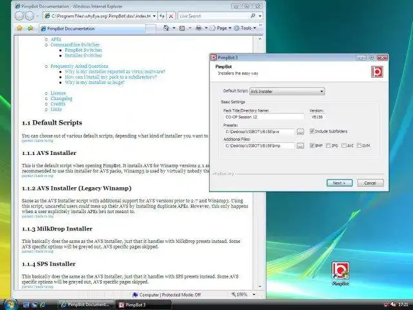
Task: Open the Feeds button dropdown arrow
Action: 190,28
